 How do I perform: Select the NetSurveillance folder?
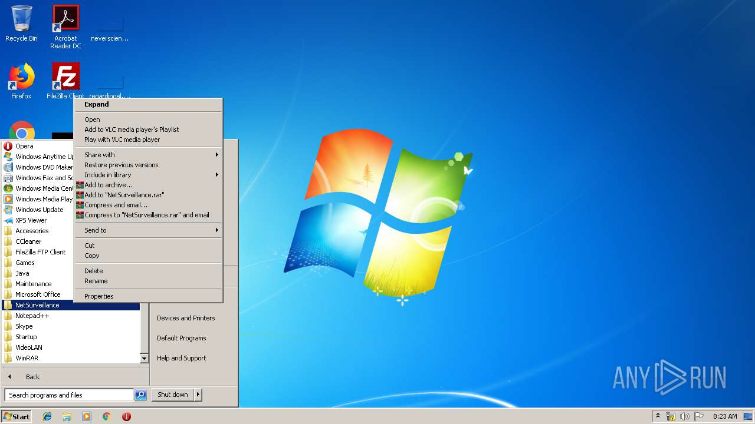tap(71, 305)
